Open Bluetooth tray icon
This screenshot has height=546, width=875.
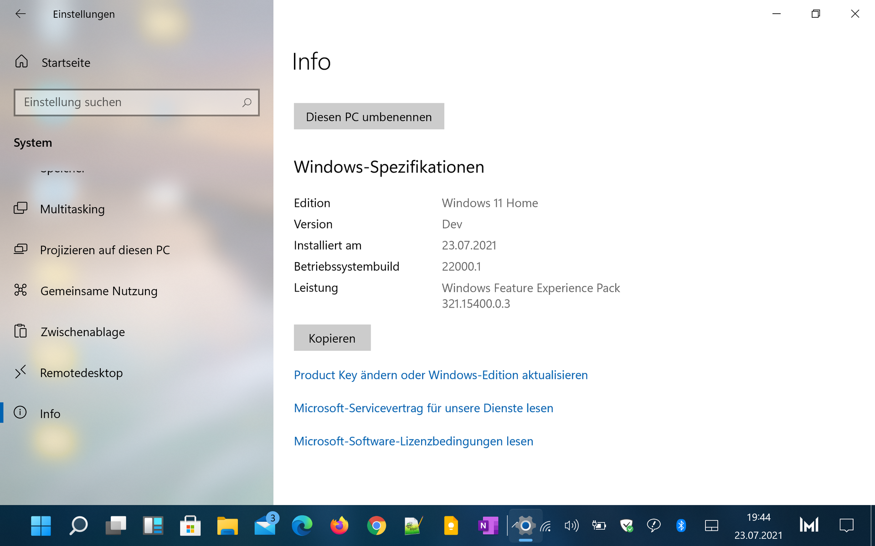[x=681, y=526]
